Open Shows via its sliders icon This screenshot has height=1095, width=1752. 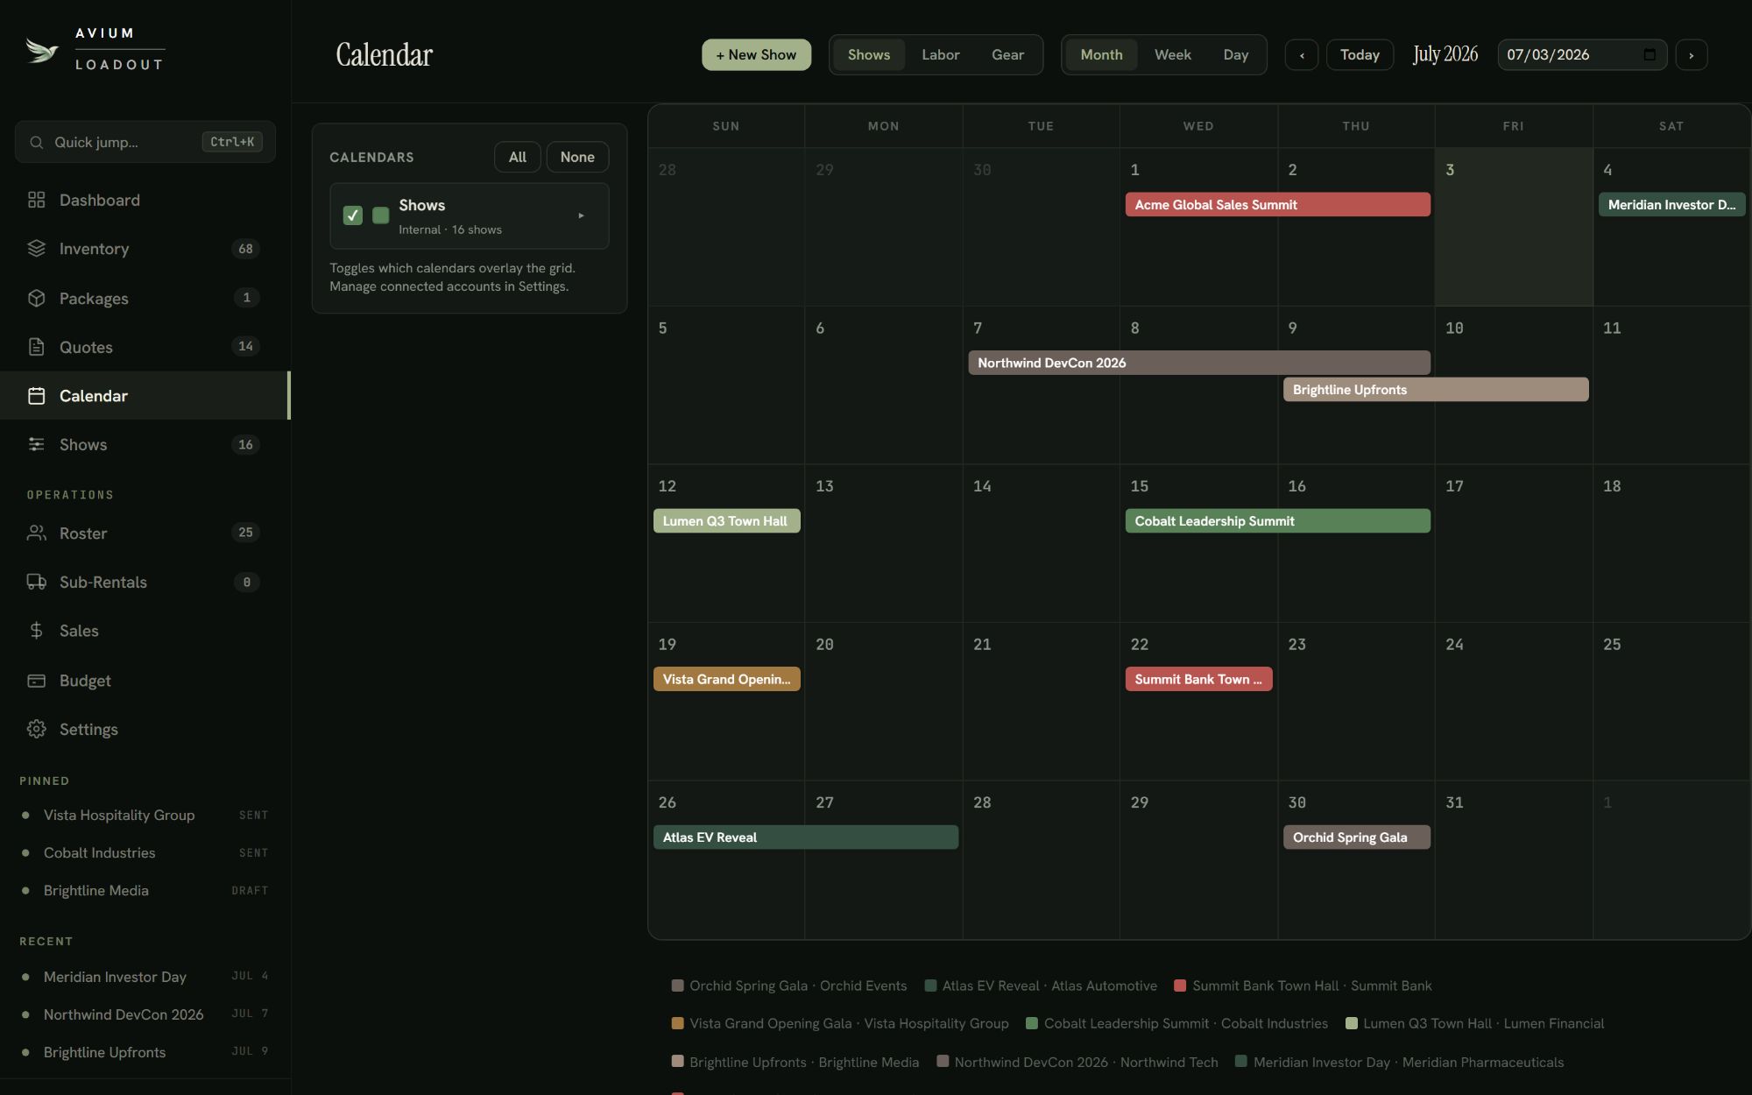[36, 444]
